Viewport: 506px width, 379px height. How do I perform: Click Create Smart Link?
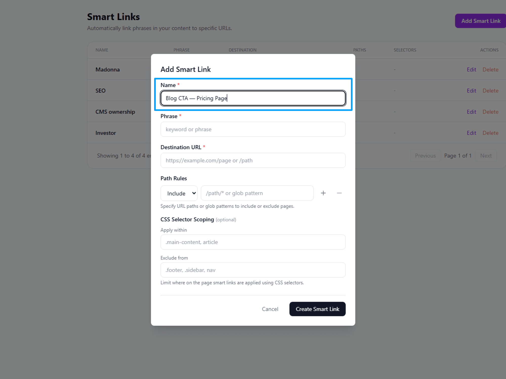coord(318,309)
